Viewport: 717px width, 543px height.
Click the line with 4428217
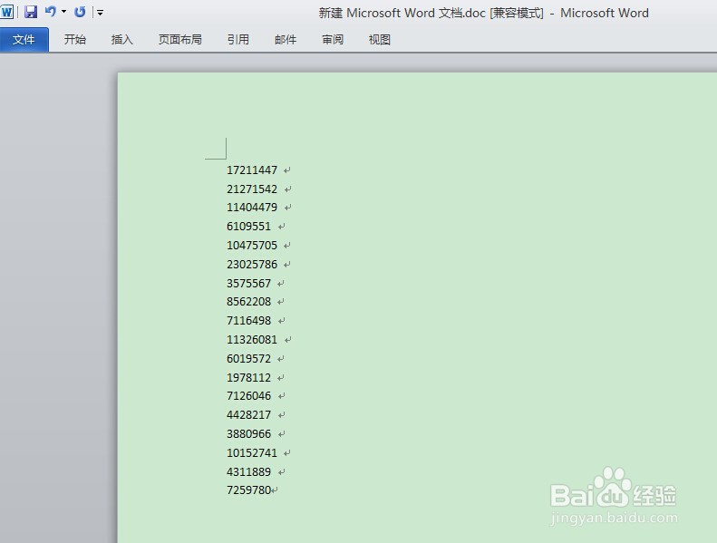[x=248, y=415]
